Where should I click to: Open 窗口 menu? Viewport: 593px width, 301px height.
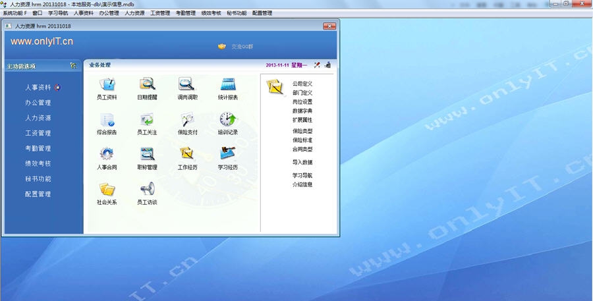coord(38,13)
